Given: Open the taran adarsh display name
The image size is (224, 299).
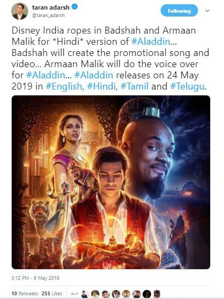Looking at the screenshot, I should click(51, 7).
